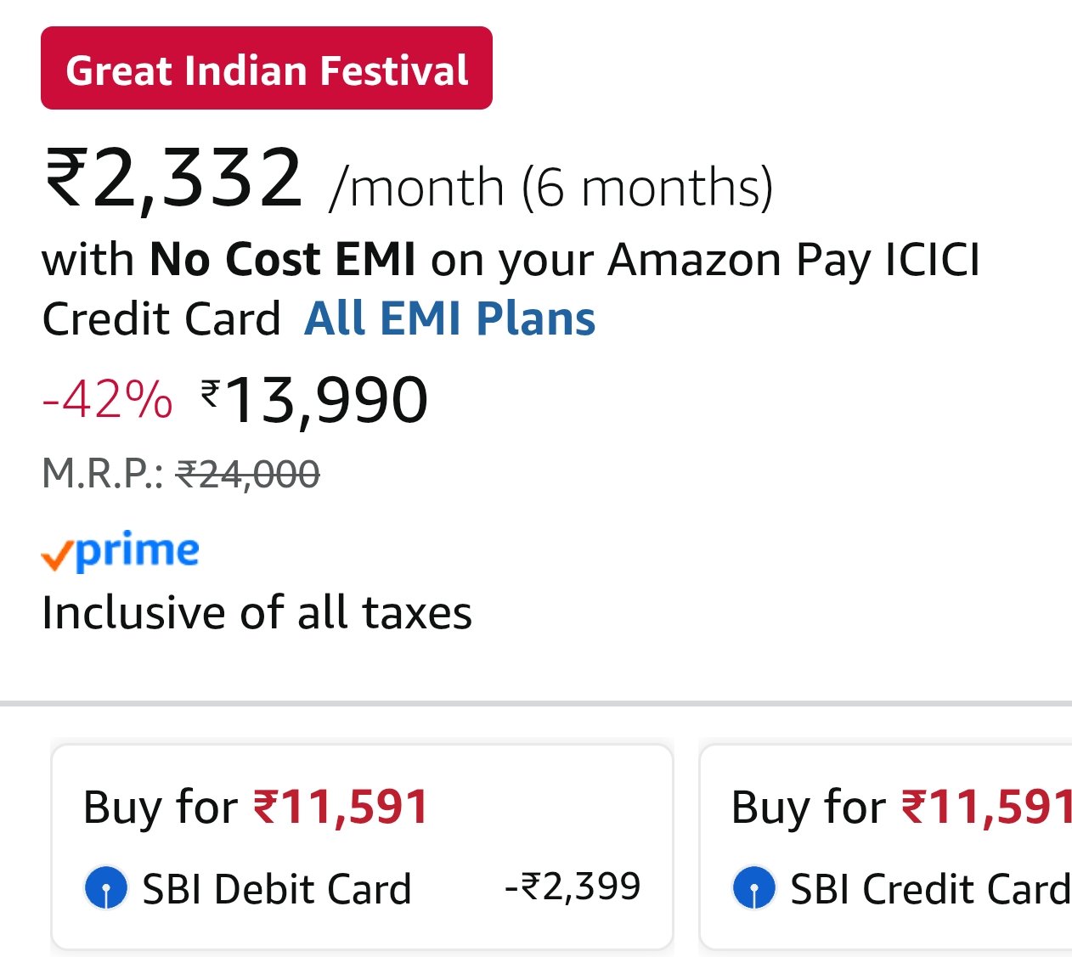The image size is (1072, 957).
Task: Tap the /month (6 months) tenure text
Action: pyautogui.click(x=551, y=188)
